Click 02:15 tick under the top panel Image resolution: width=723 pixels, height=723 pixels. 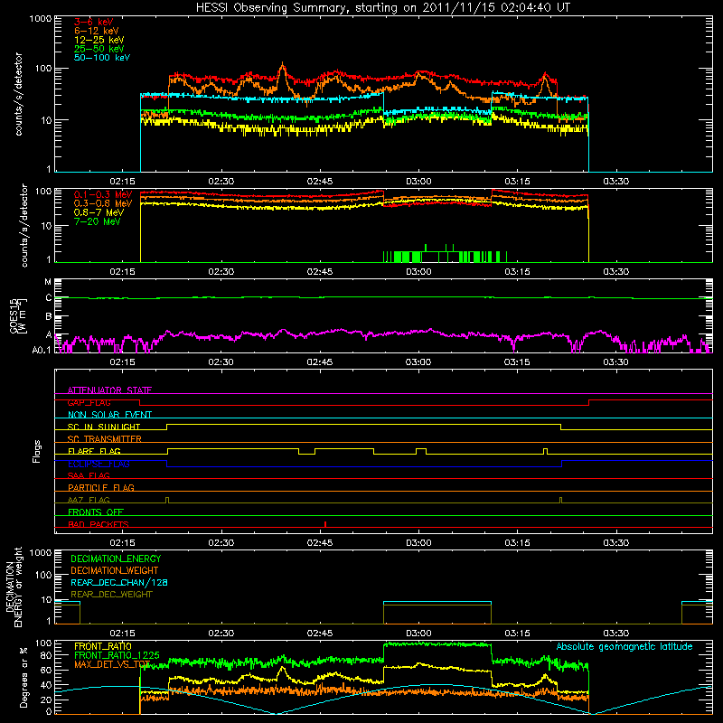pyautogui.click(x=122, y=182)
